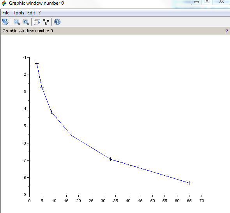The width and height of the screenshot is (230, 213).
Task: Click x-axis label 40
Action: click(x=128, y=201)
